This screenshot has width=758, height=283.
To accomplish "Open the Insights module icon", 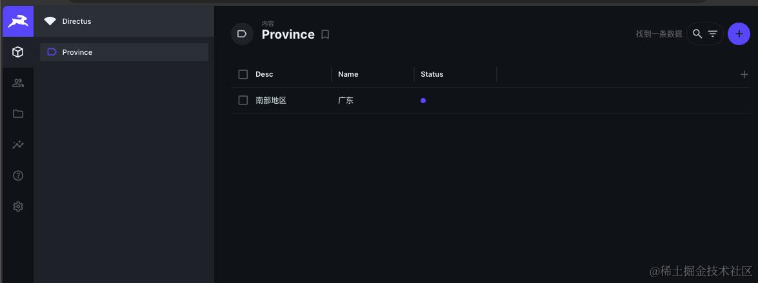I will point(18,144).
